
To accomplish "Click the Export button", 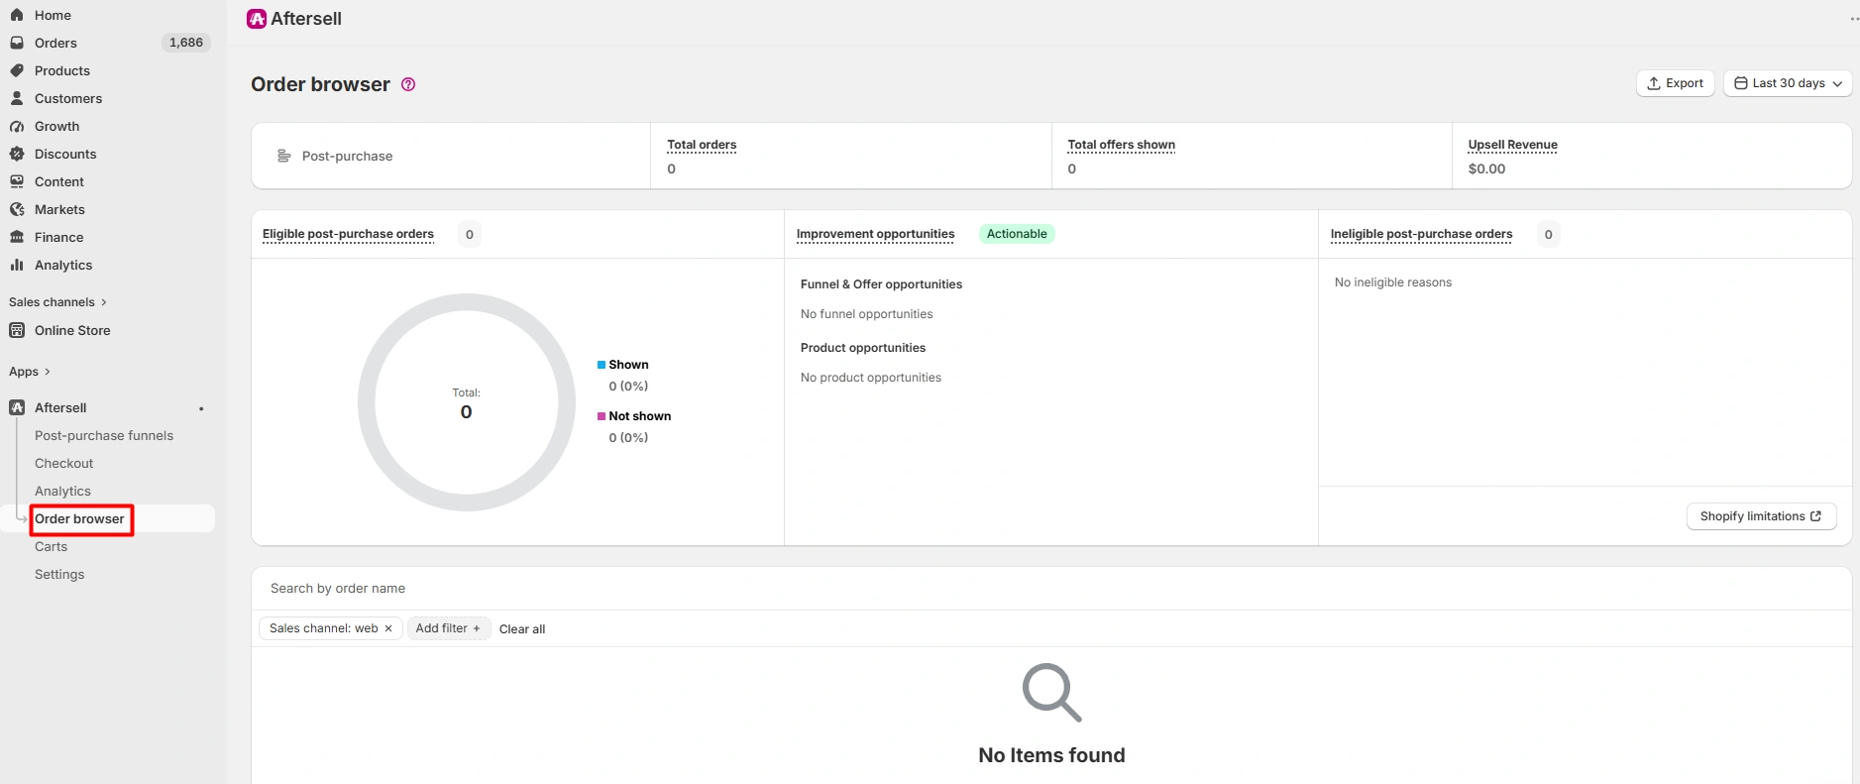I will click(1675, 83).
